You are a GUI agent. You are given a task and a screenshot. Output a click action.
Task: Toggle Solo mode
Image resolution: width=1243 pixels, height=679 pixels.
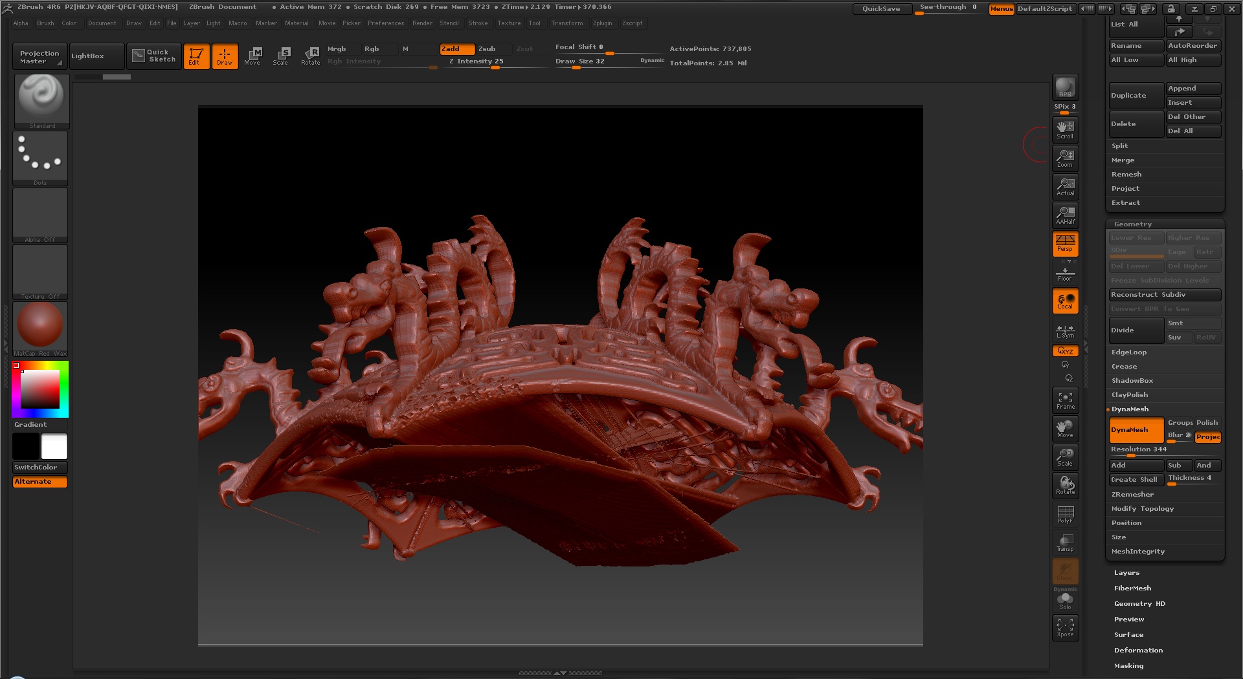(1065, 601)
